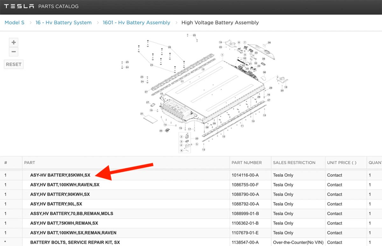382x246 pixels.
Task: Select ASY,HV BATT,100KWH,RAVEN,SX part row
Action: point(65,185)
